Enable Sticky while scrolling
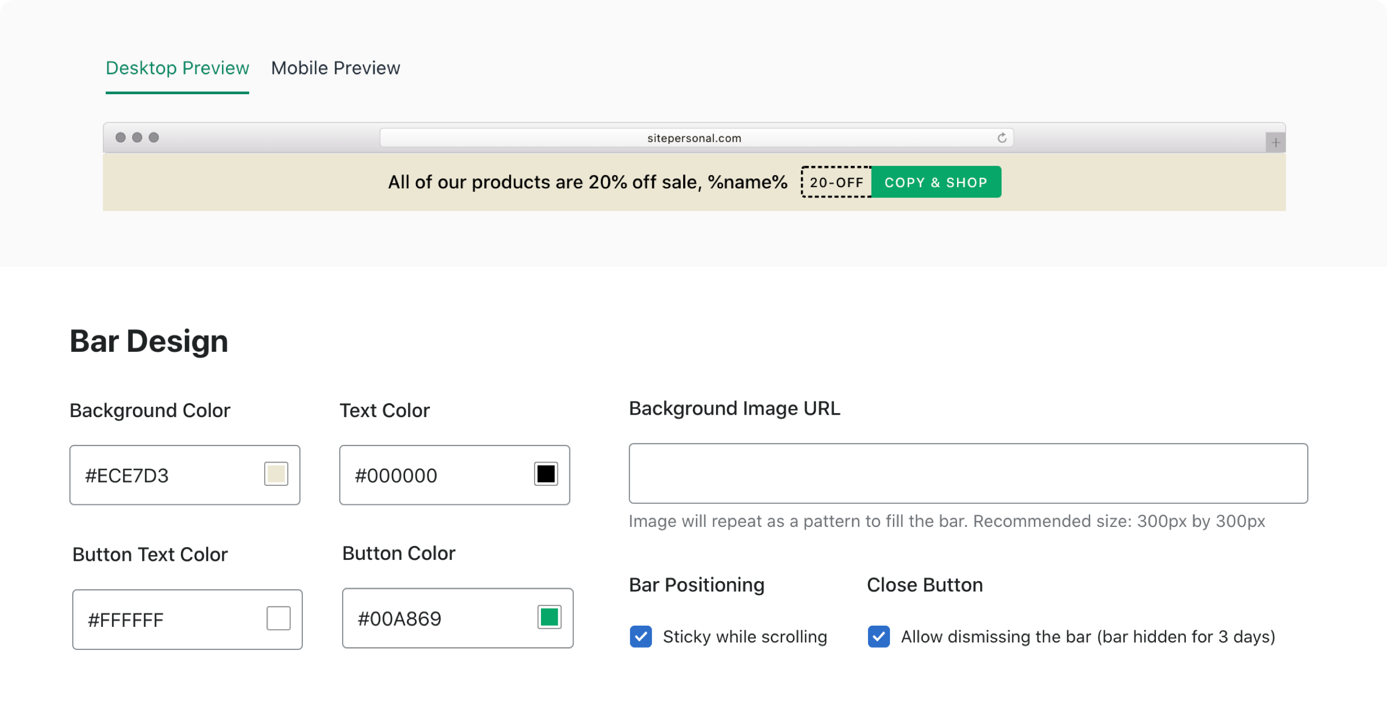The height and width of the screenshot is (721, 1387). [640, 636]
